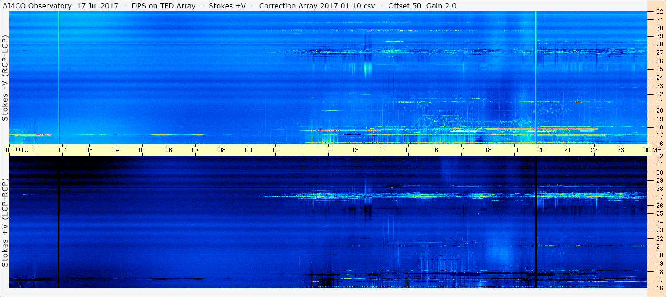Select the 16 hour tick on time axis
The image size is (666, 297).
[x=435, y=150]
